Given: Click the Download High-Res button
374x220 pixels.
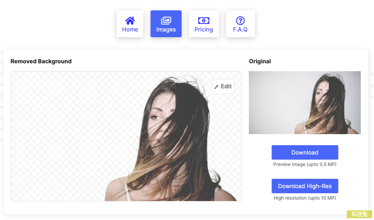Looking at the screenshot, I should [305, 186].
